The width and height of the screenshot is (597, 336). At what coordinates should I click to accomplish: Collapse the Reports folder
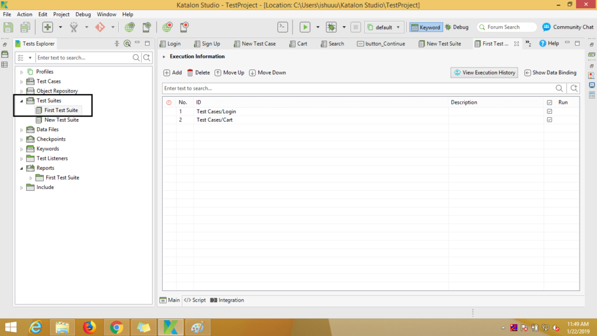coord(22,169)
